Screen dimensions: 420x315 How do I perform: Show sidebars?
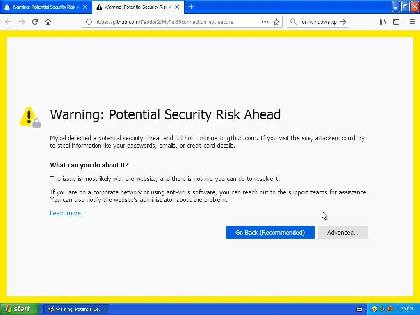tap(396, 22)
